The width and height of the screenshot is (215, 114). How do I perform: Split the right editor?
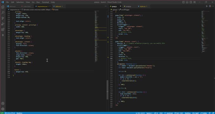tap(210, 6)
